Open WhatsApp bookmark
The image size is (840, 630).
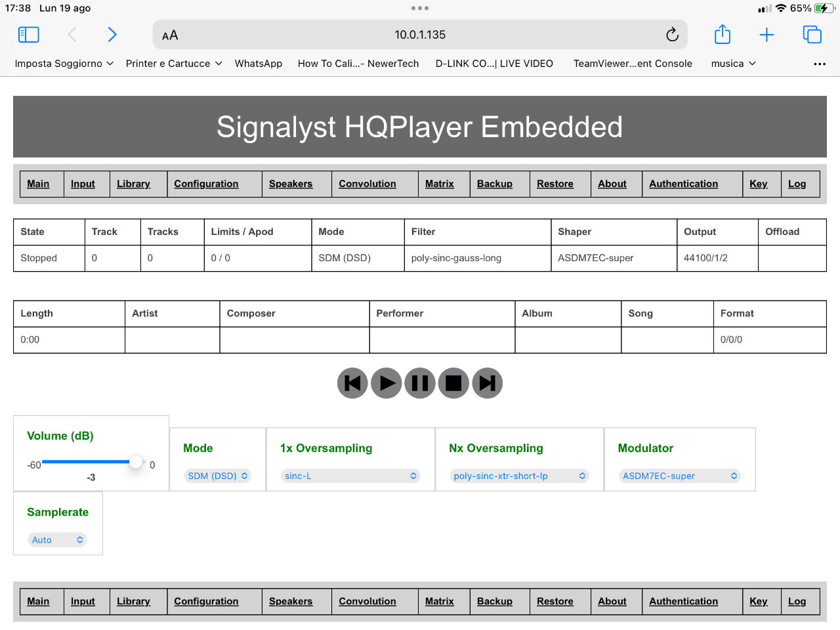click(x=259, y=64)
